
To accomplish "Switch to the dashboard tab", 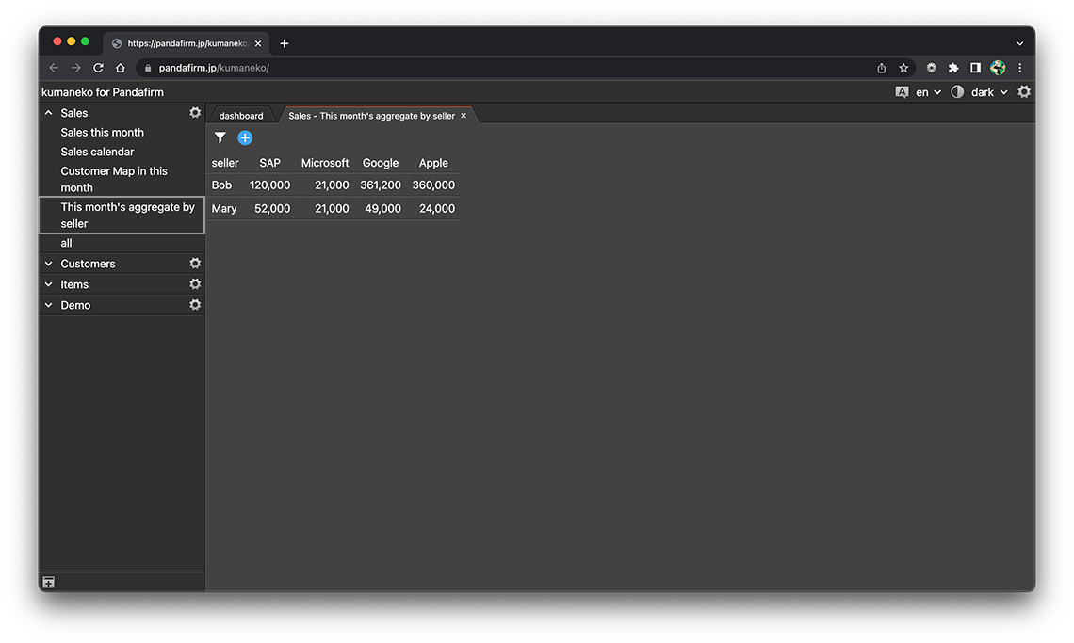I will pyautogui.click(x=241, y=116).
